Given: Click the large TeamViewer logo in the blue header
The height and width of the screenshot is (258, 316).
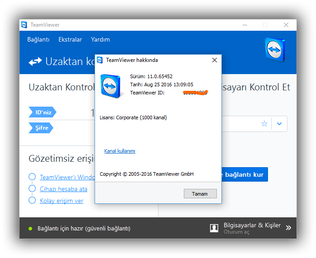Looking at the screenshot, I should tap(276, 49).
